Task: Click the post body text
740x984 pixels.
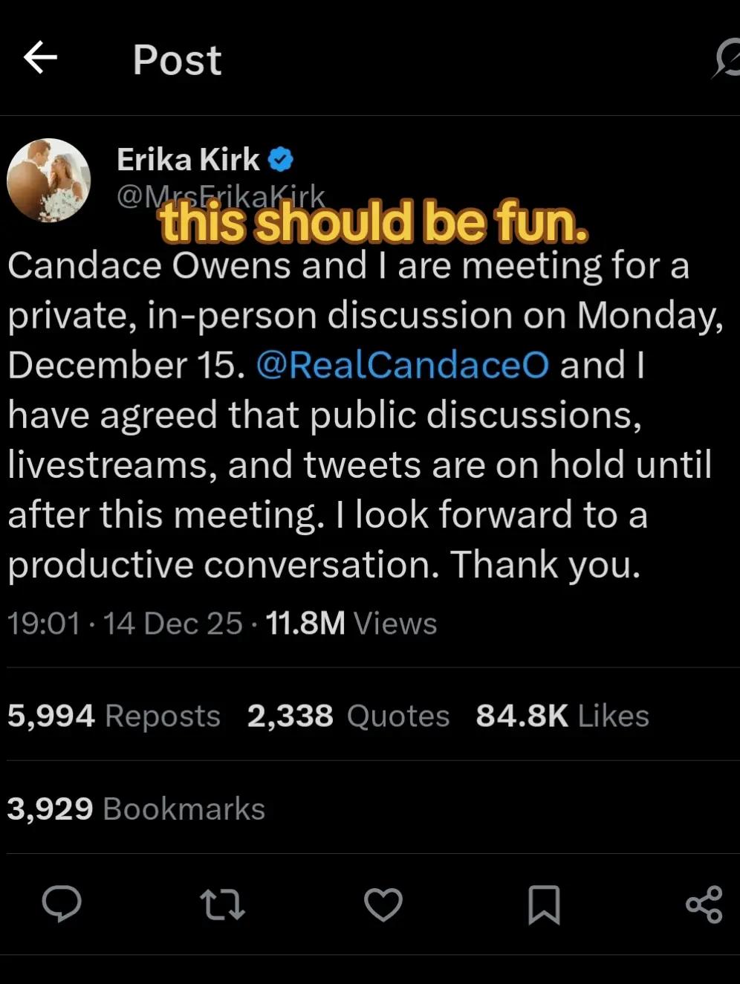Action: (x=366, y=415)
